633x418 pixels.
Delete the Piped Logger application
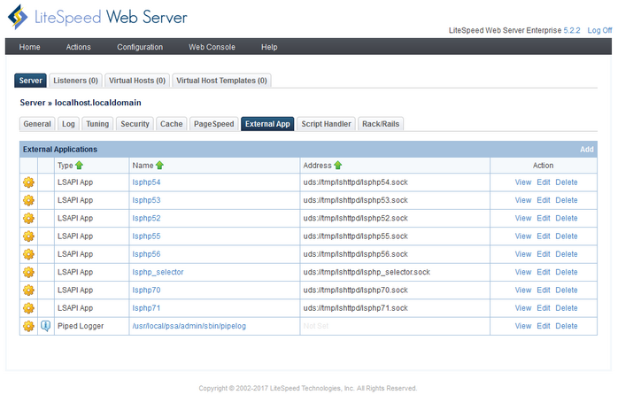(x=567, y=326)
